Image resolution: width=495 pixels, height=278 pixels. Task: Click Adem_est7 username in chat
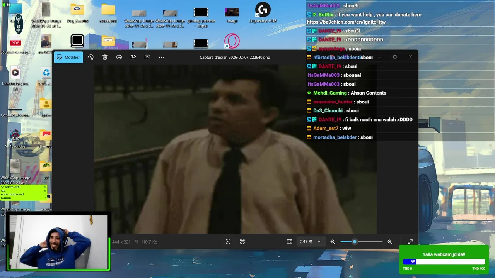click(x=326, y=128)
